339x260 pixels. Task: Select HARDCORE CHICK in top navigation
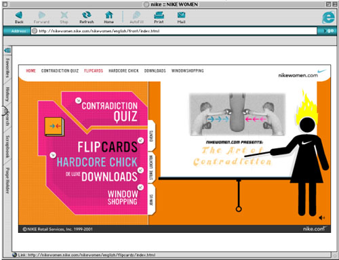tap(123, 70)
